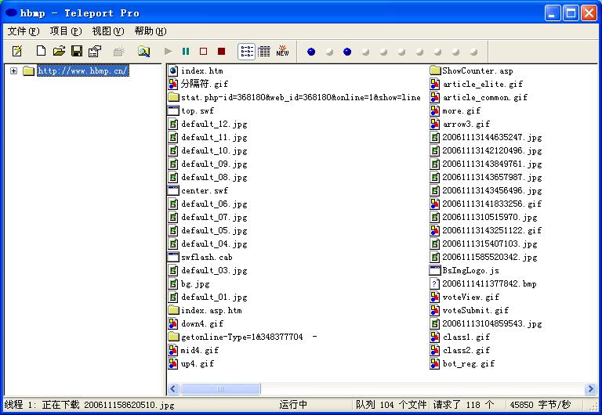This screenshot has height=415, width=602.
Task: Select the index.htm file in list
Action: tap(201, 71)
